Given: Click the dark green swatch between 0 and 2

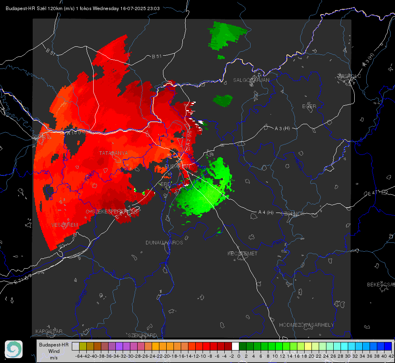Looking at the screenshot, I should [x=242, y=346].
